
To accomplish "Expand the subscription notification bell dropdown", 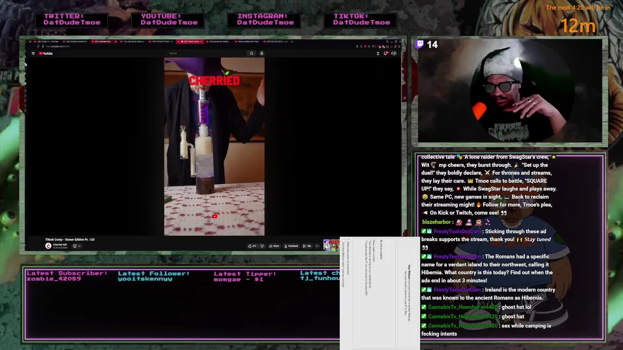I will pos(76,246).
